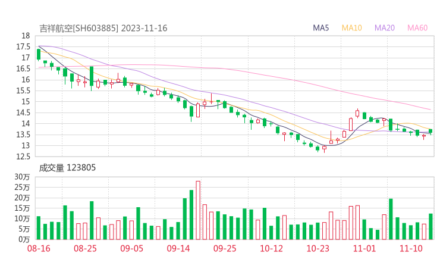440x262 pixels.
Task: Click the 09-14 date axis label
Action: (178, 248)
